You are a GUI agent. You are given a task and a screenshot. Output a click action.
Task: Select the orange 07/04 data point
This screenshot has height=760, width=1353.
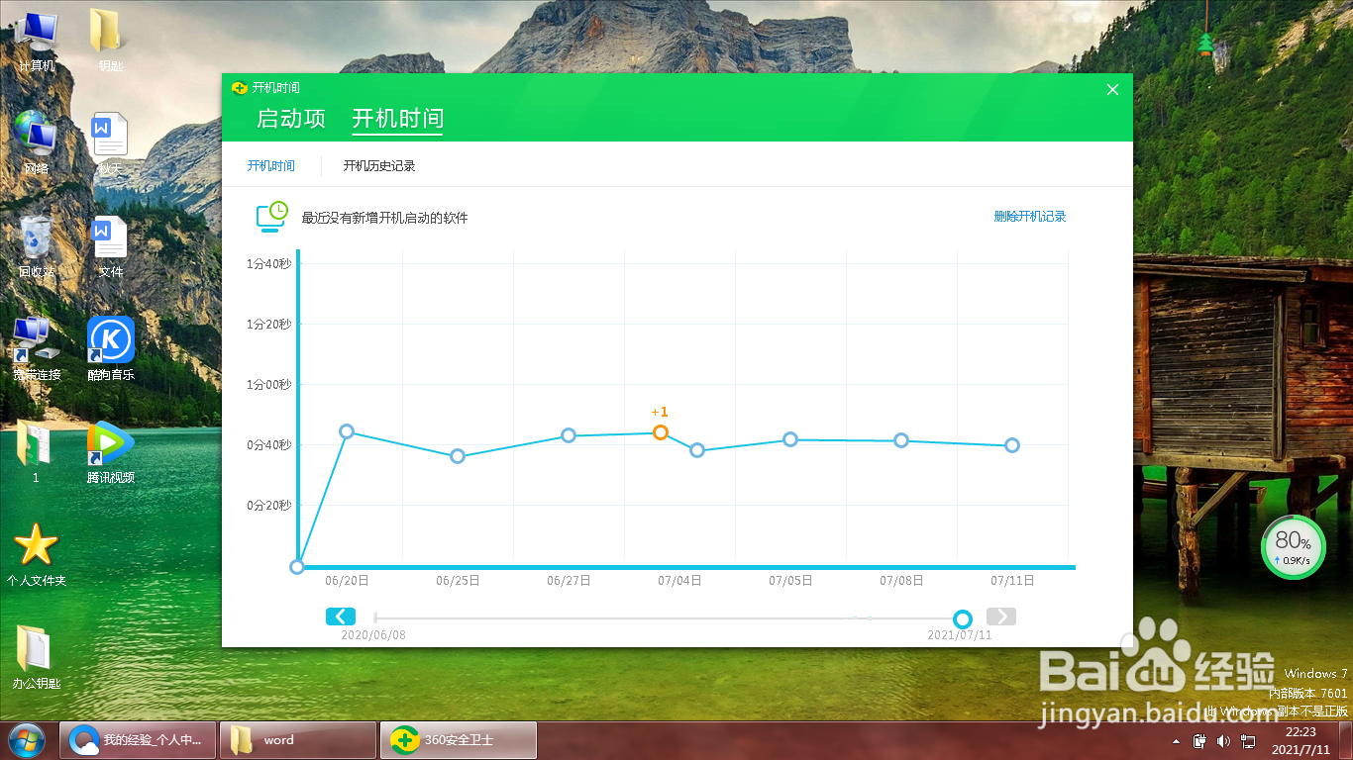tap(661, 432)
